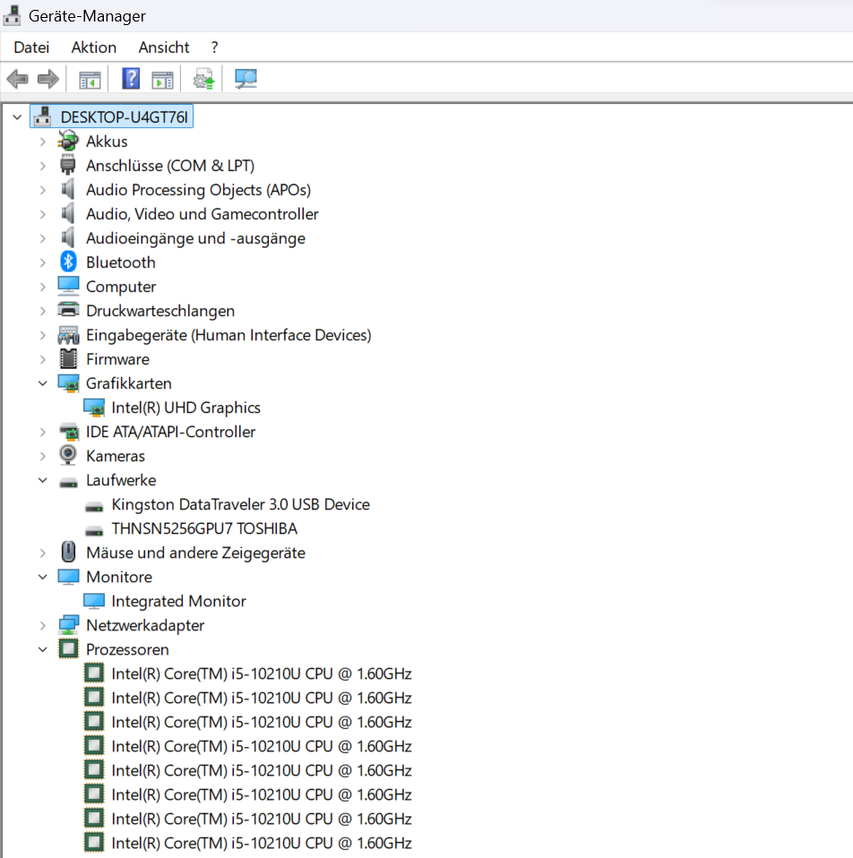Select Kingston DataTraveler 3.0 USB Device
853x858 pixels.
tap(240, 504)
